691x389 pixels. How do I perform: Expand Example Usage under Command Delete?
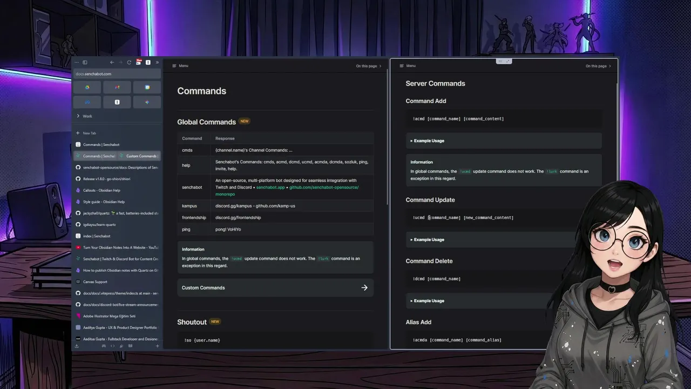[504, 300]
